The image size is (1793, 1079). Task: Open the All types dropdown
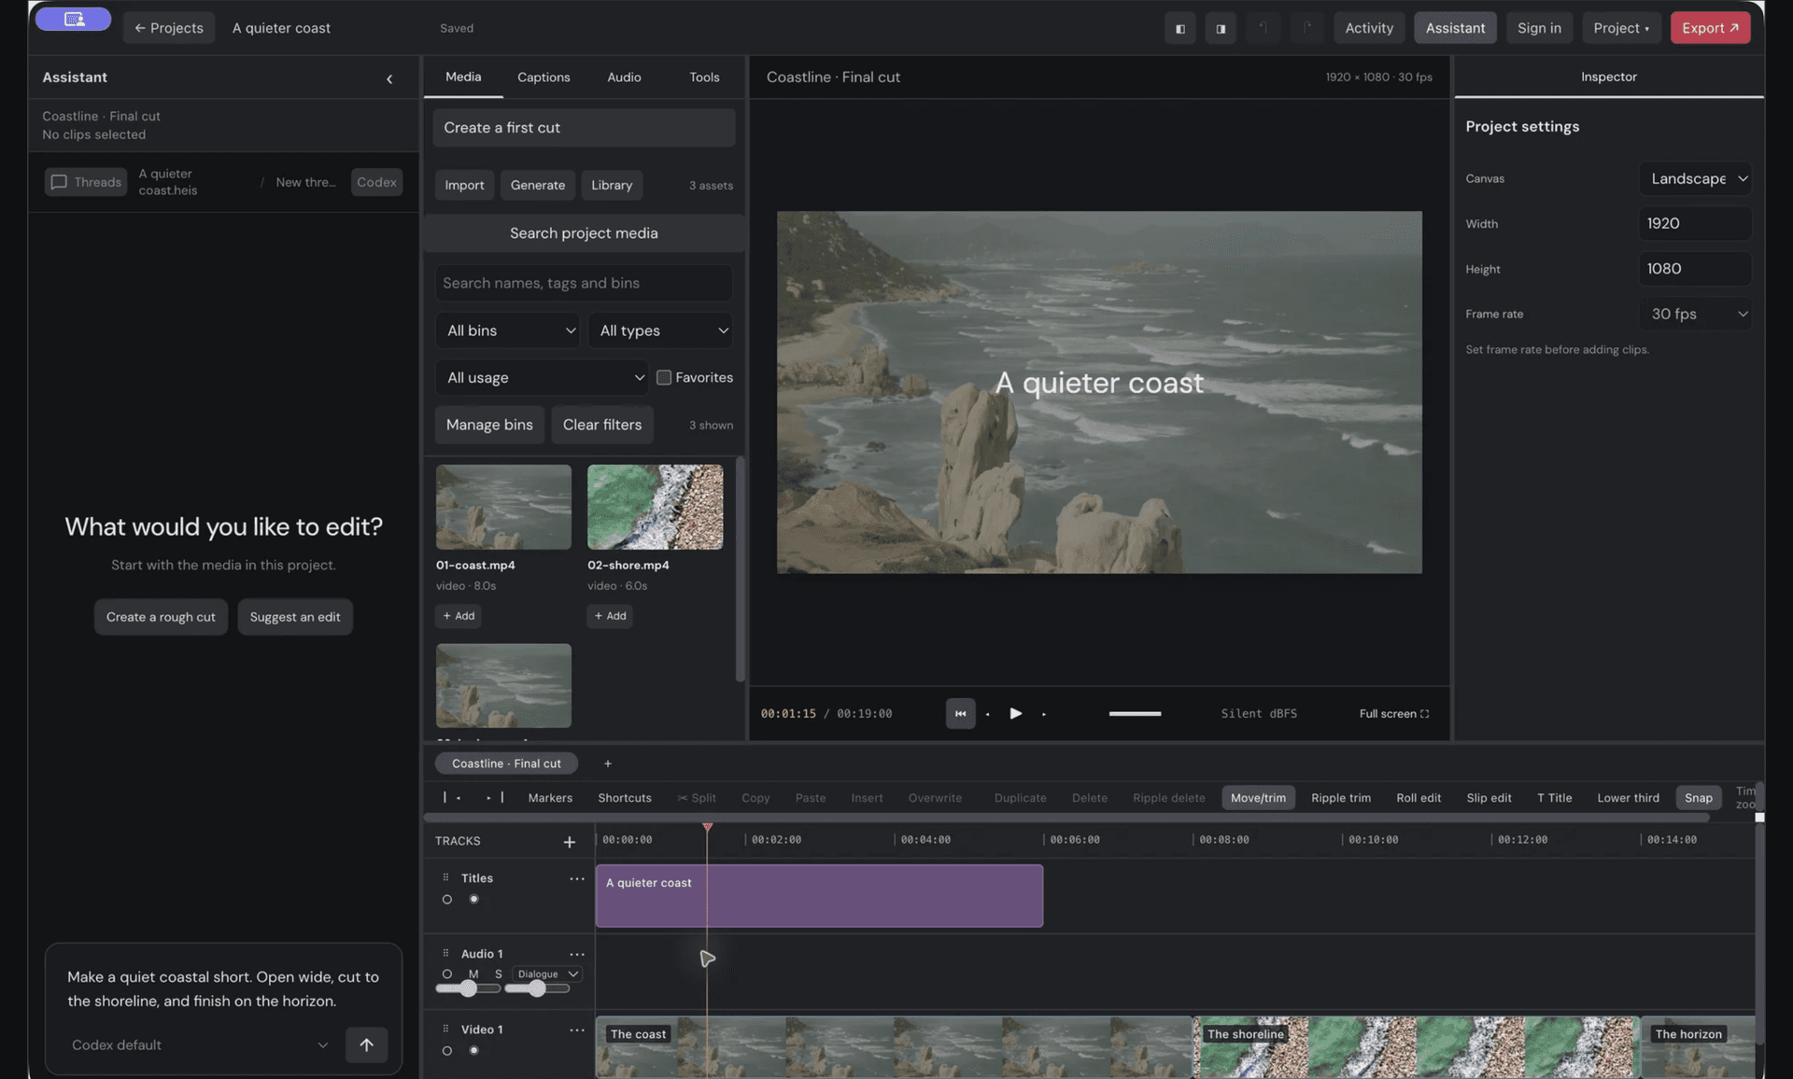[x=660, y=330]
